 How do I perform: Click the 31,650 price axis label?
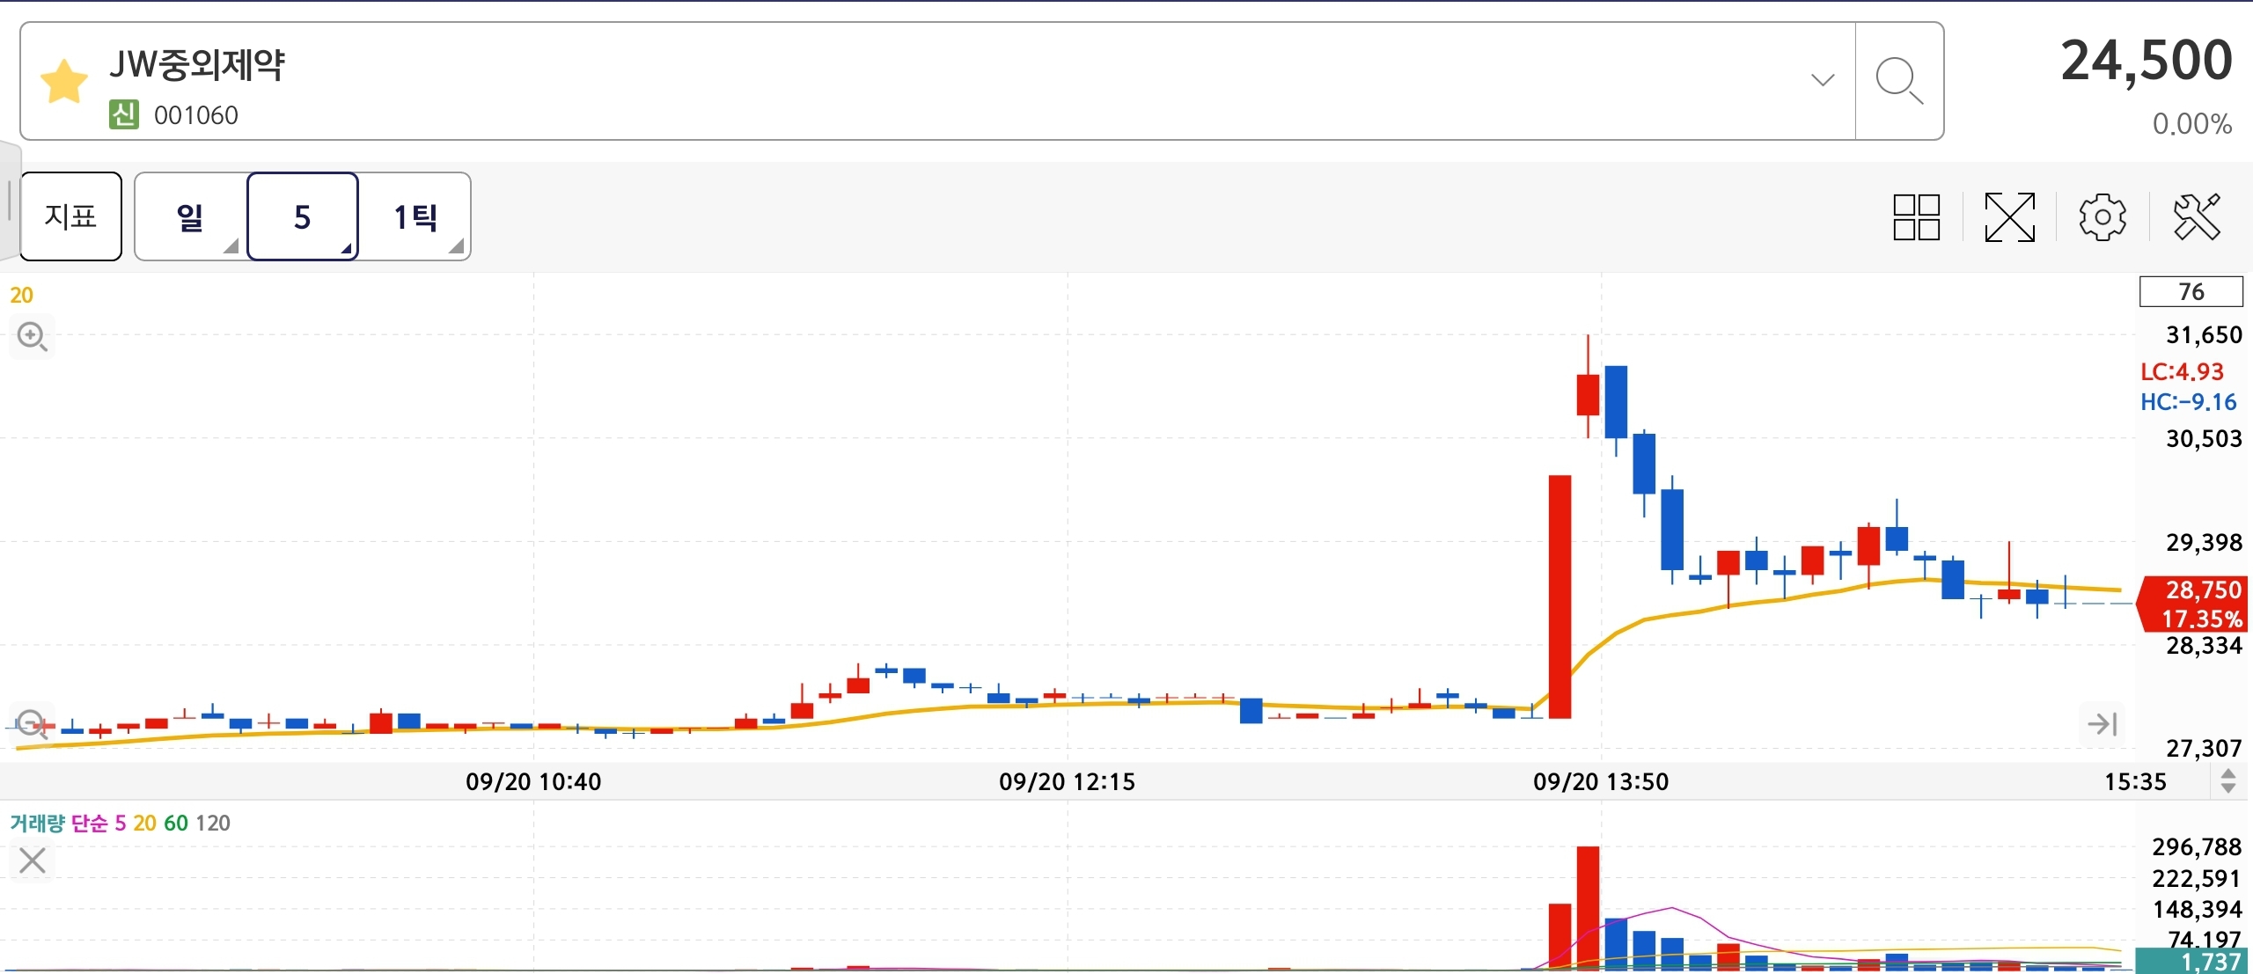(x=2204, y=335)
